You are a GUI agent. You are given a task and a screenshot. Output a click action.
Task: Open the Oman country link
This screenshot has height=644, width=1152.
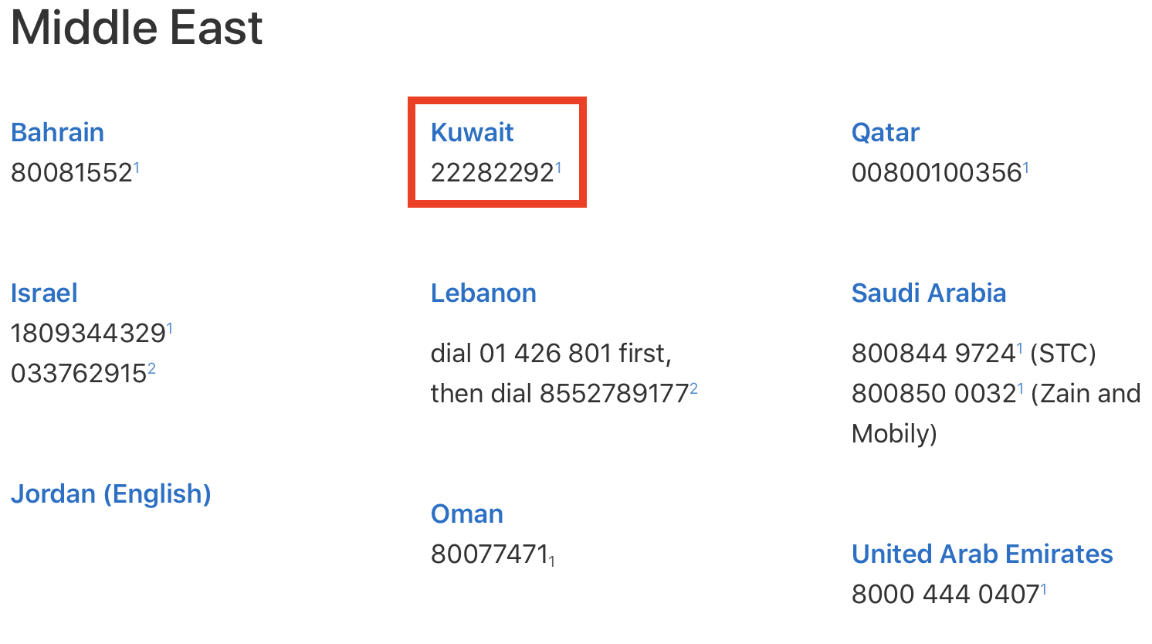(x=467, y=514)
